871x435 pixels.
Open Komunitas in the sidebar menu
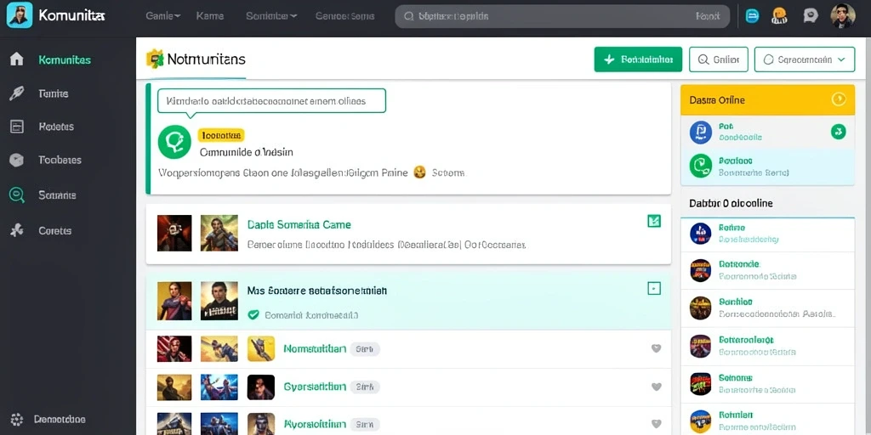pyautogui.click(x=65, y=59)
